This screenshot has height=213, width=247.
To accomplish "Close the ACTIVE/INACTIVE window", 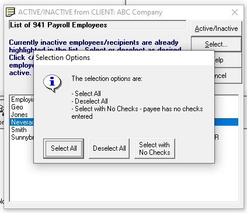I will click(x=235, y=12).
